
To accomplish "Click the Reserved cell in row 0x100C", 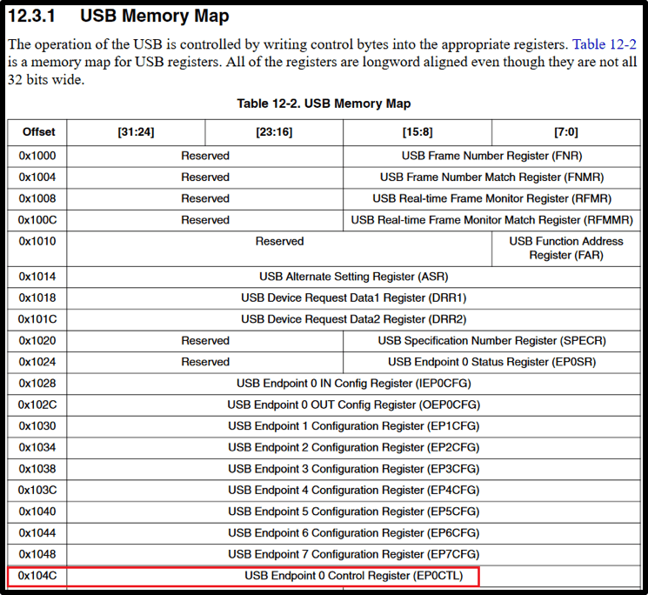I will click(205, 220).
